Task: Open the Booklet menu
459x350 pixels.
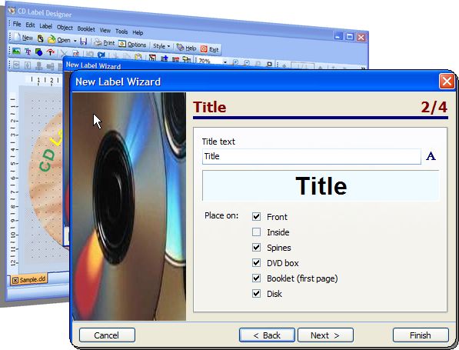Action: (x=86, y=28)
